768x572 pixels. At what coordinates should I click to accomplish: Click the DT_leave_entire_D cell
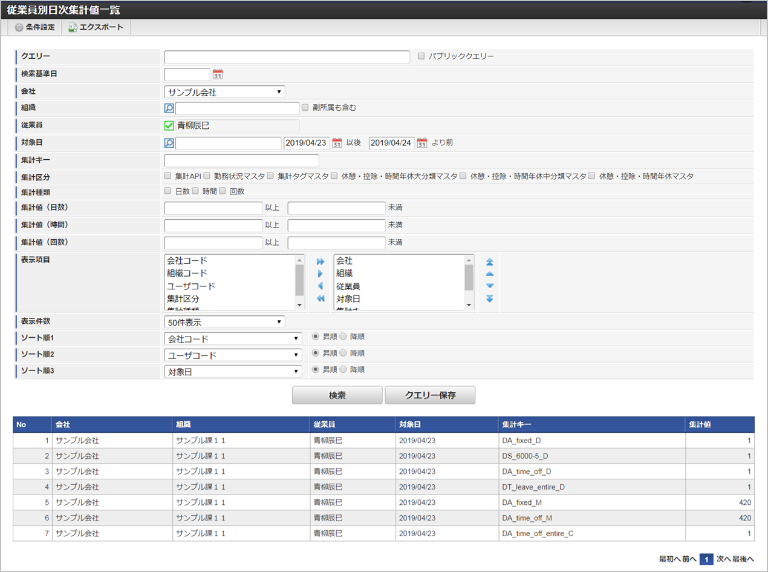[592, 487]
